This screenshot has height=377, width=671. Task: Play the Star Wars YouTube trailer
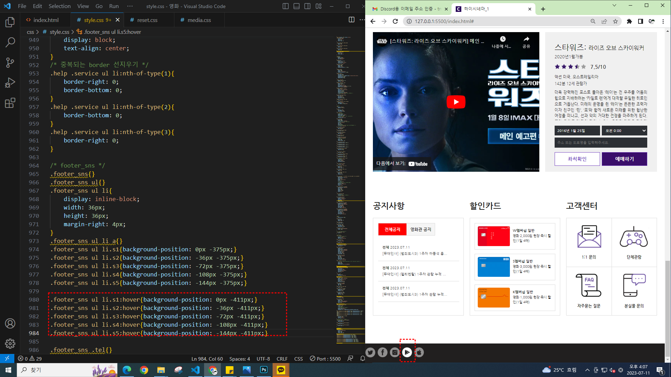pyautogui.click(x=456, y=102)
